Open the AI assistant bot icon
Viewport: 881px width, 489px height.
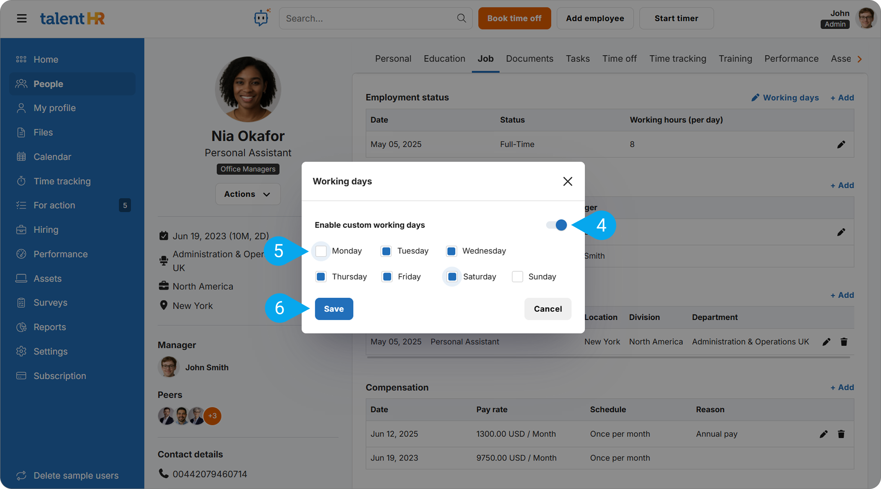coord(261,18)
